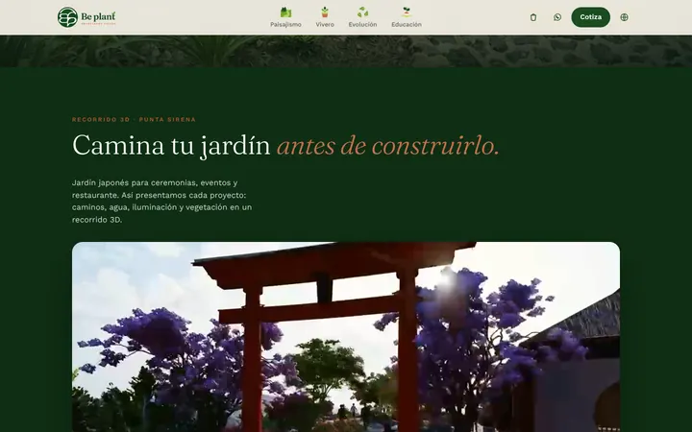Click the "Jardín japonés para ceremonias" paragraph
This screenshot has width=692, height=432.
(162, 201)
